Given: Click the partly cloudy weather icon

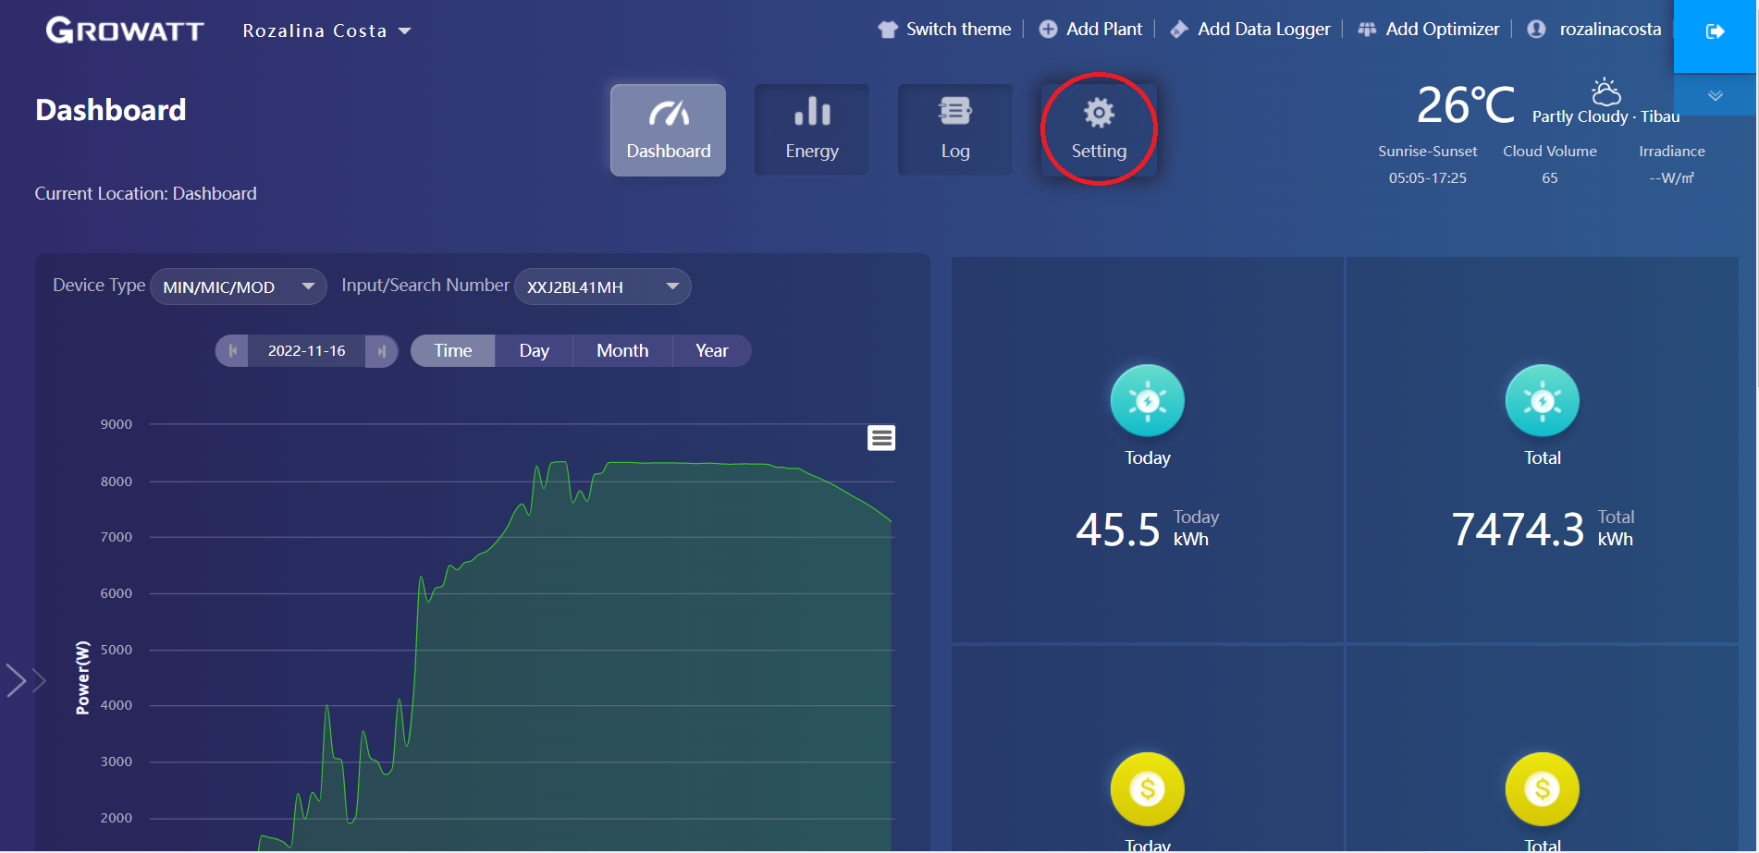Looking at the screenshot, I should [x=1605, y=92].
